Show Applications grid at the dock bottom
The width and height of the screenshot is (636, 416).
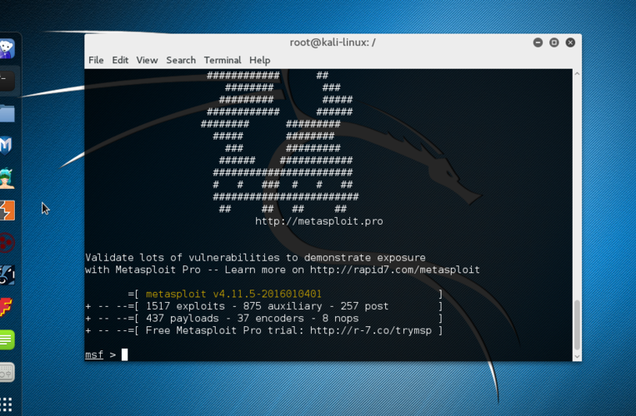coord(6,404)
